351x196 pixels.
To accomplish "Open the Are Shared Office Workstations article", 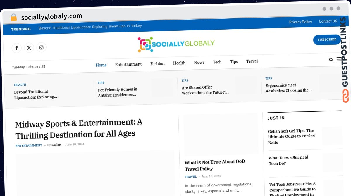I will (205, 90).
